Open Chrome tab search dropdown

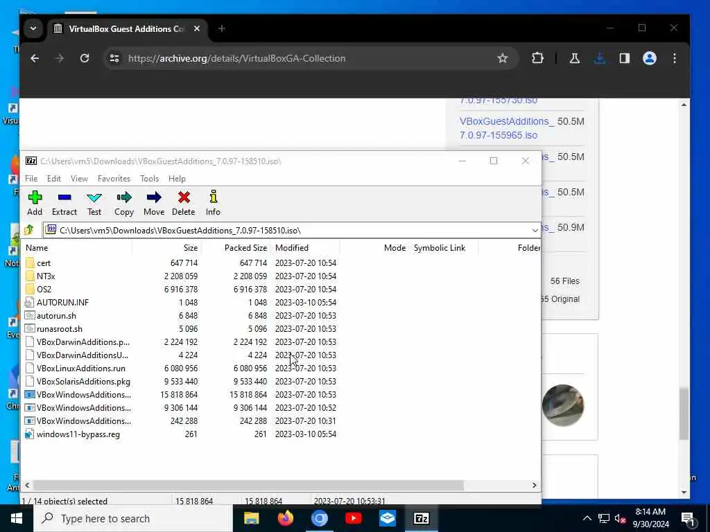tap(33, 28)
